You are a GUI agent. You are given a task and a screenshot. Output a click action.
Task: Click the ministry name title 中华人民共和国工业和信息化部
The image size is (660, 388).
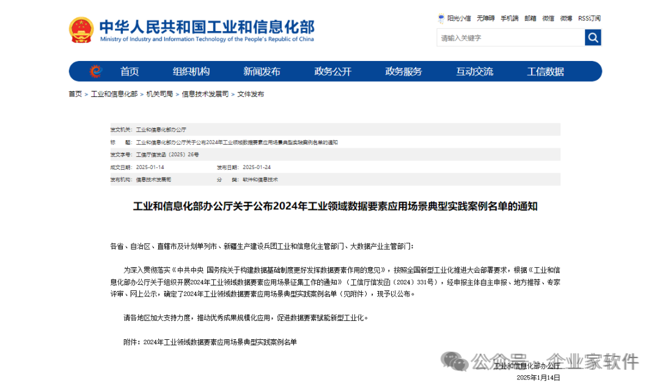207,26
